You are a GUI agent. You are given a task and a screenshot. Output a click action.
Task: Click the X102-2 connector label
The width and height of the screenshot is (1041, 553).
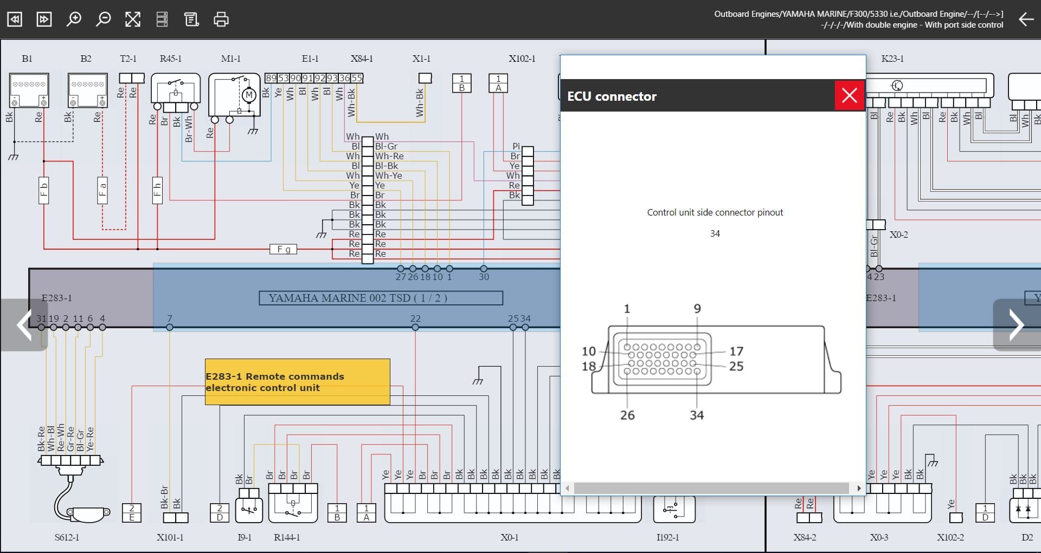click(x=950, y=537)
